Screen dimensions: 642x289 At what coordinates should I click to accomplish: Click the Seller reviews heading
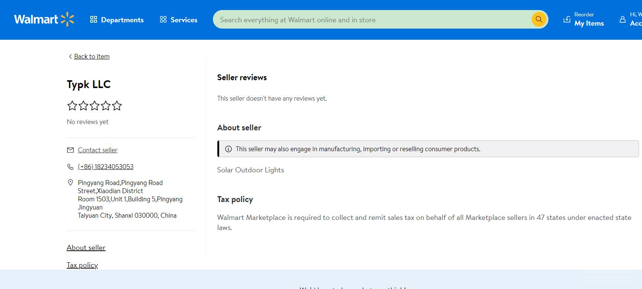tap(242, 78)
